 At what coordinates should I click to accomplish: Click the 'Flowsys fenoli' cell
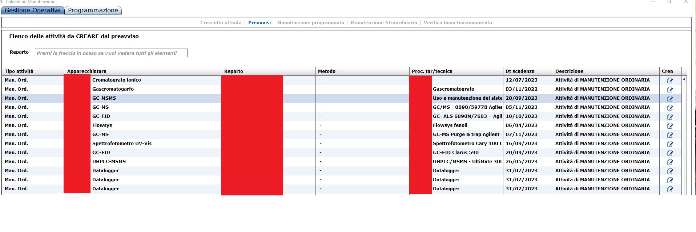pyautogui.click(x=450, y=125)
